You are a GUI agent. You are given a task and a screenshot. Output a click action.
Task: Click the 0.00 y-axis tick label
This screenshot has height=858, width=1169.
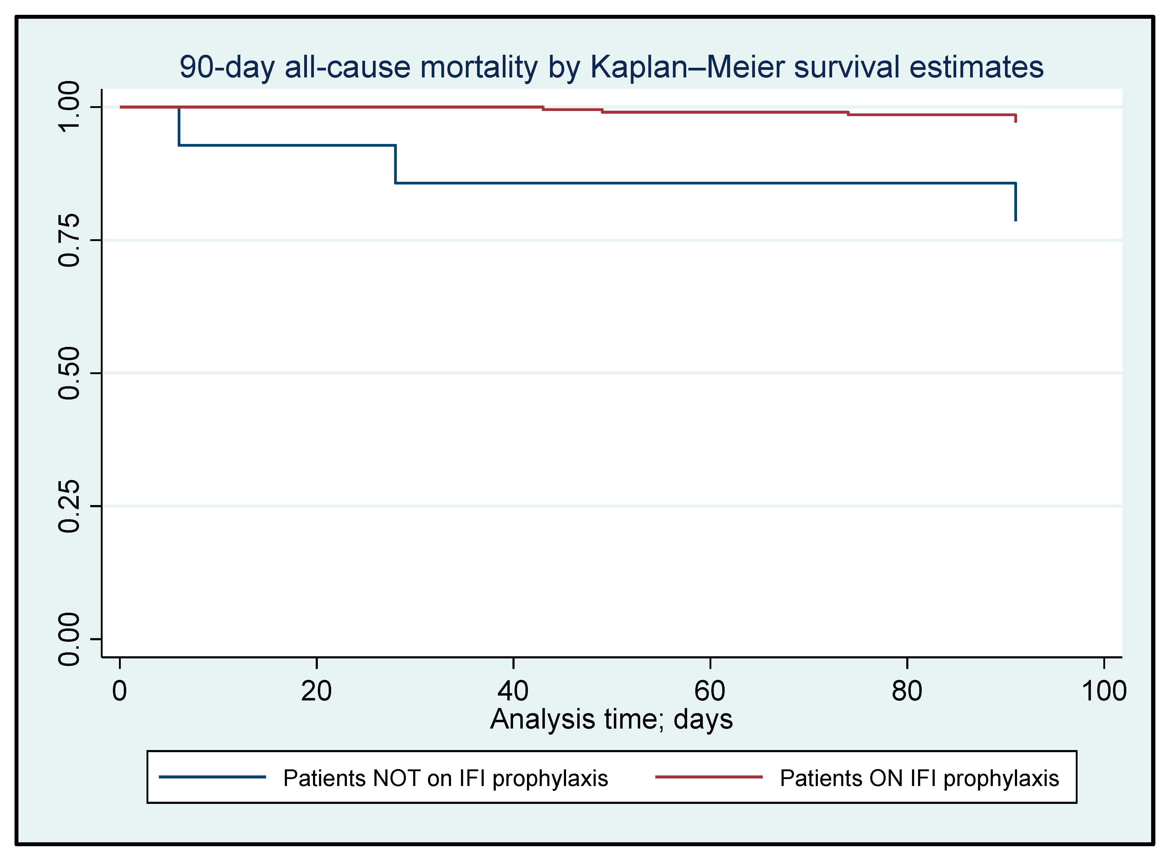(69, 639)
